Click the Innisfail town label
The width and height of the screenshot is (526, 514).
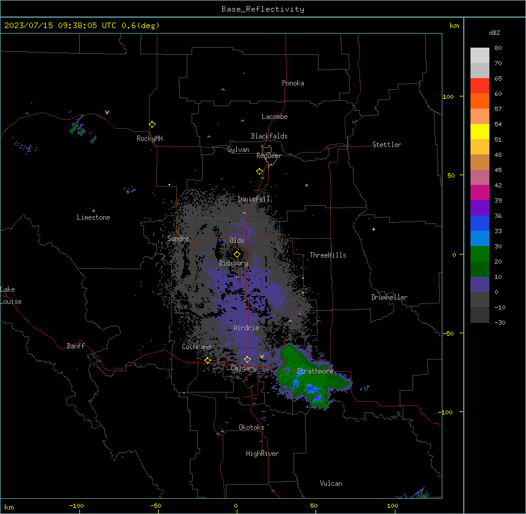point(253,199)
